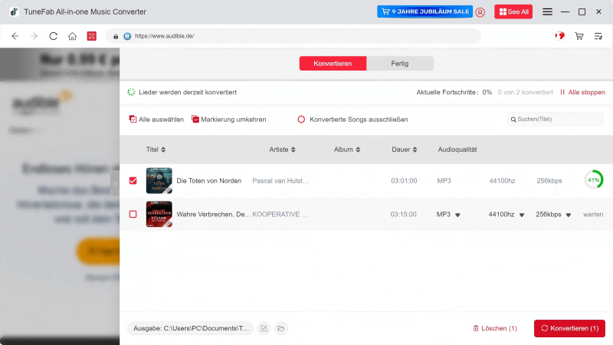The image size is (613, 345).
Task: Click the 03:15:00 duration value
Action: [403, 215]
